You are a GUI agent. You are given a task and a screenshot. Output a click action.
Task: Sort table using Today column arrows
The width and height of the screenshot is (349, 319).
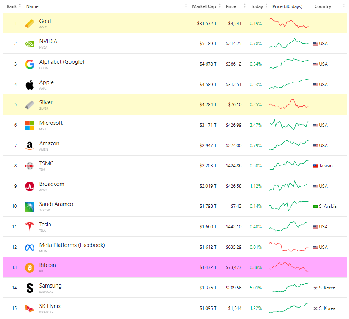266,6
